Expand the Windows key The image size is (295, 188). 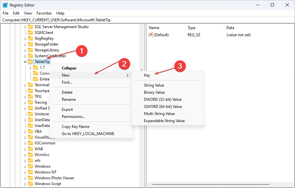25,167
